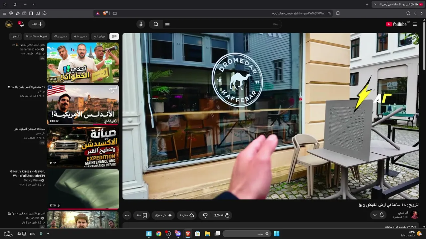Select the YouTube video browser tab

click(398, 4)
